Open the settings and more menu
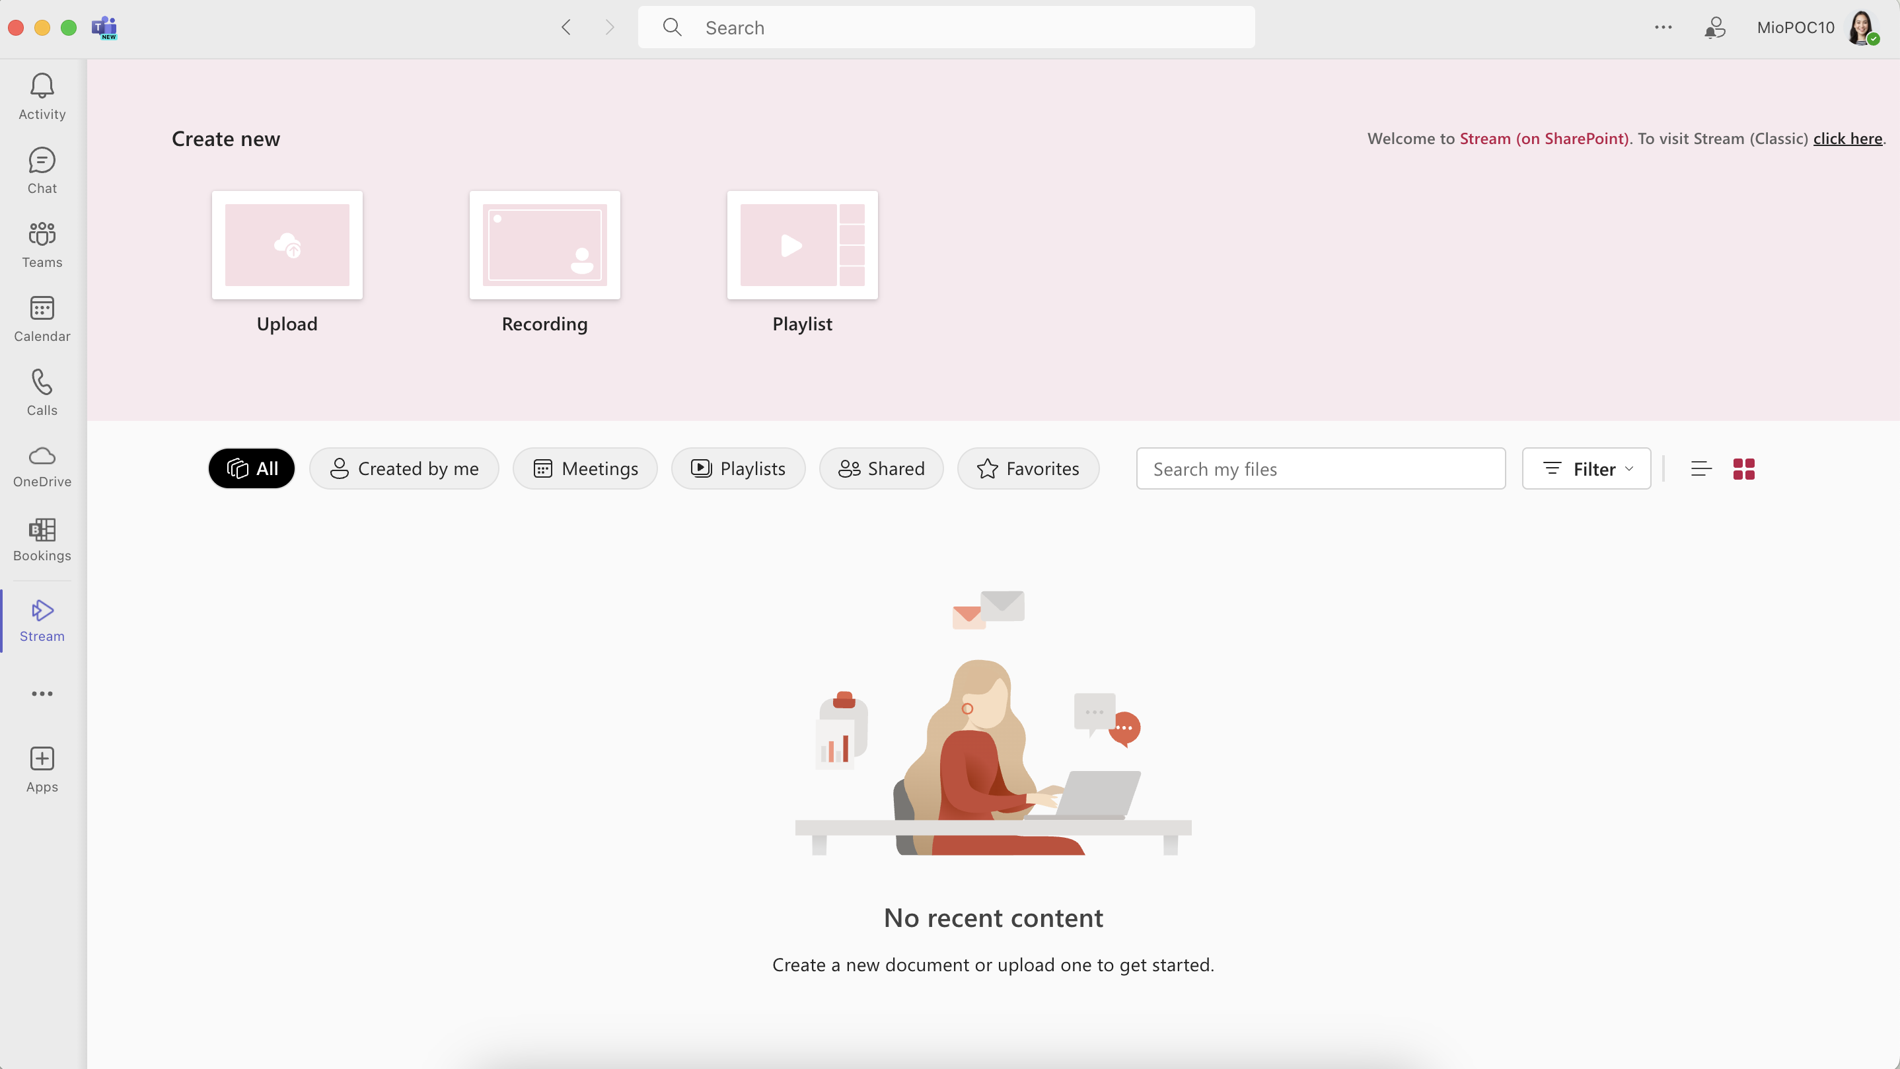The image size is (1900, 1069). [1662, 27]
